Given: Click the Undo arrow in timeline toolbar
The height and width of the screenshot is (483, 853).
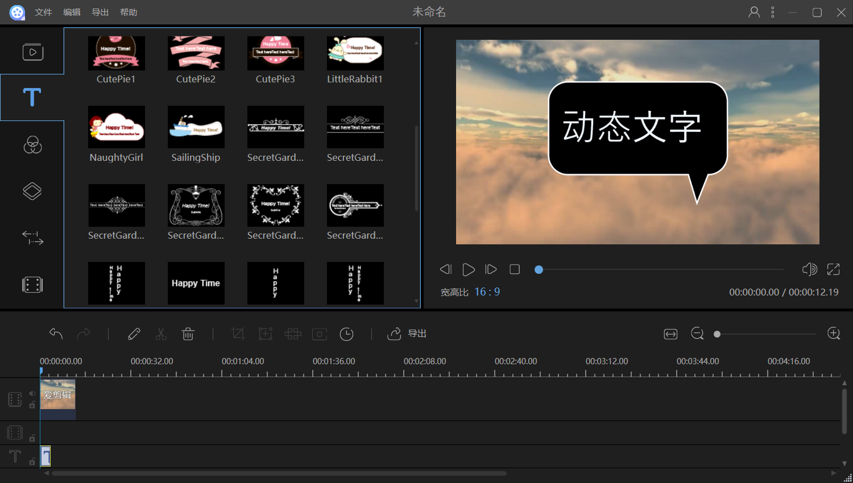Looking at the screenshot, I should [56, 334].
